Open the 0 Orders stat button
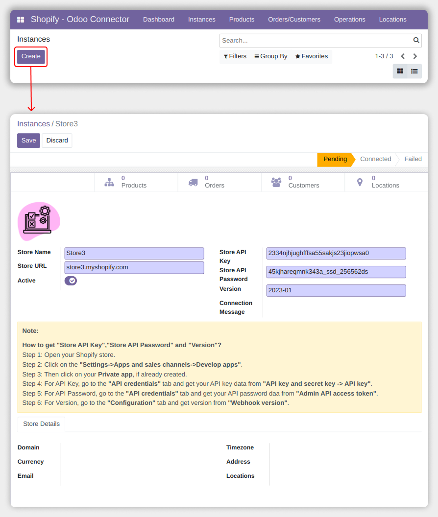438x517 pixels. pyautogui.click(x=219, y=182)
